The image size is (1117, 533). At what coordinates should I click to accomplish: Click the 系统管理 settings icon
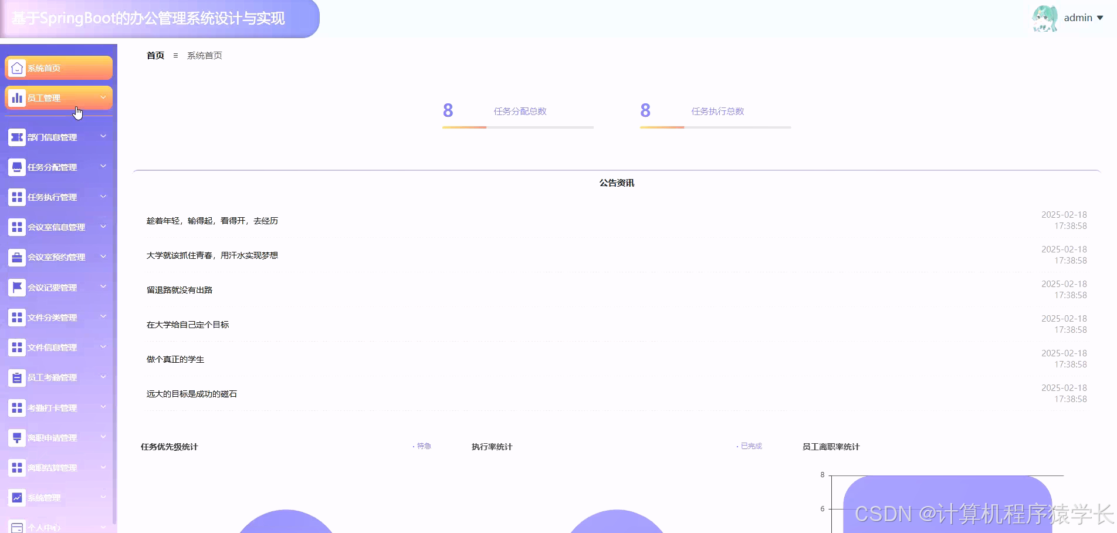tap(16, 497)
